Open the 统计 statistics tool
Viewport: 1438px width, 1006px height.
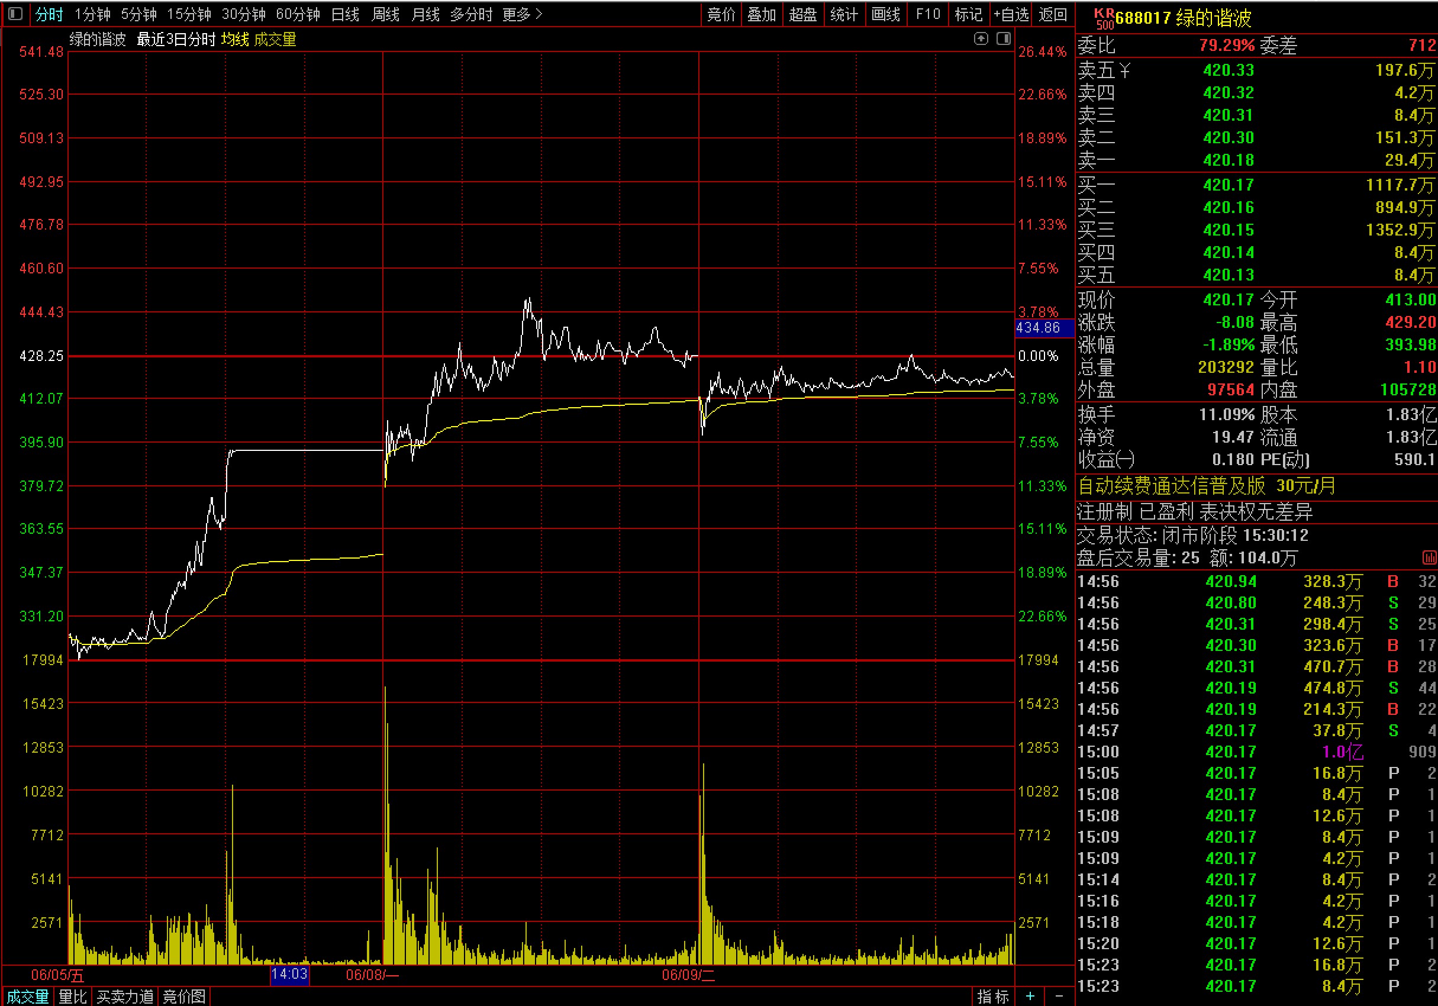coord(844,14)
